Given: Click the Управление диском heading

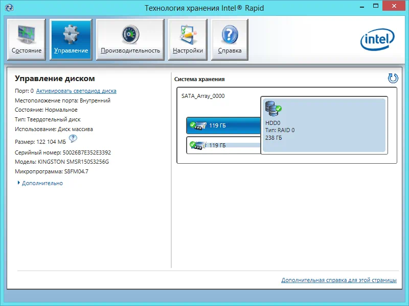Looking at the screenshot, I should click(55, 79).
